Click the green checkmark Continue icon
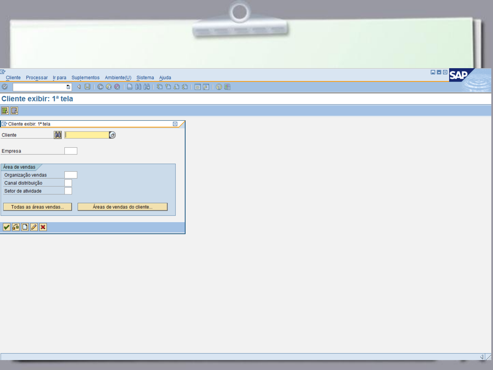 tap(7, 227)
